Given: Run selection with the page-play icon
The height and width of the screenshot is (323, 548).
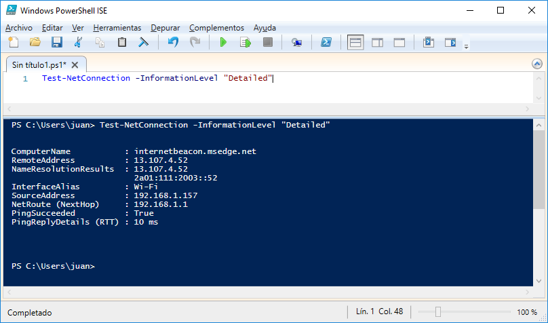Looking at the screenshot, I should pos(246,42).
